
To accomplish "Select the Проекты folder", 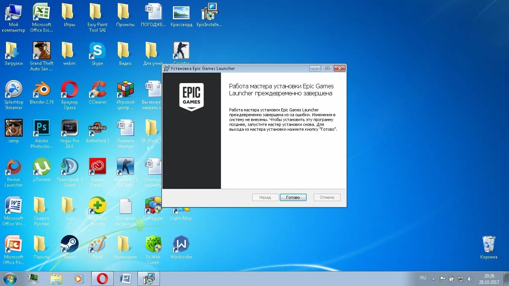I will (x=125, y=16).
